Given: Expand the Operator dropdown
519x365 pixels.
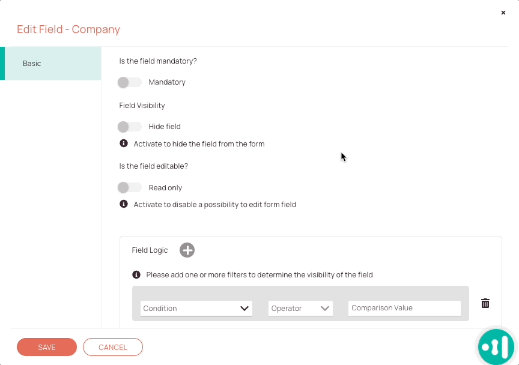Looking at the screenshot, I should (300, 309).
